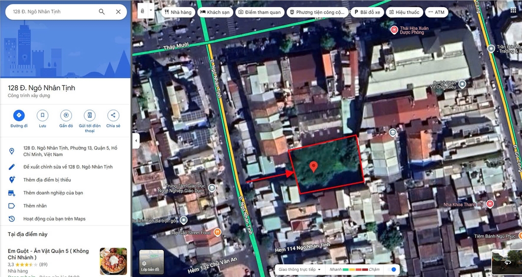Image resolution: width=522 pixels, height=277 pixels.
Task: Select the Khách sạn filter chip
Action: pos(215,12)
